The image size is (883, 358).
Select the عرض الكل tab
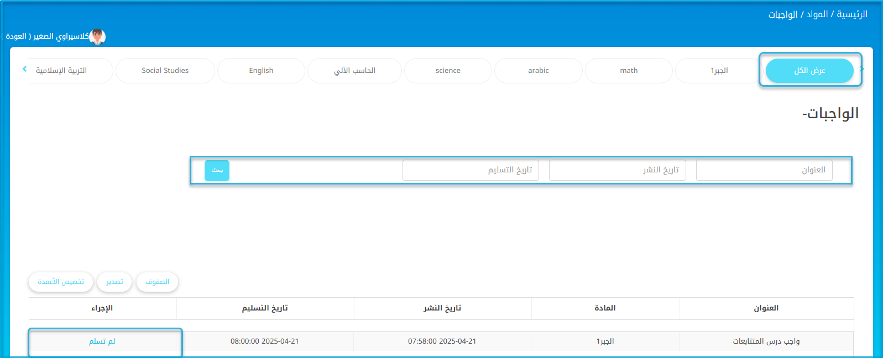tap(809, 71)
